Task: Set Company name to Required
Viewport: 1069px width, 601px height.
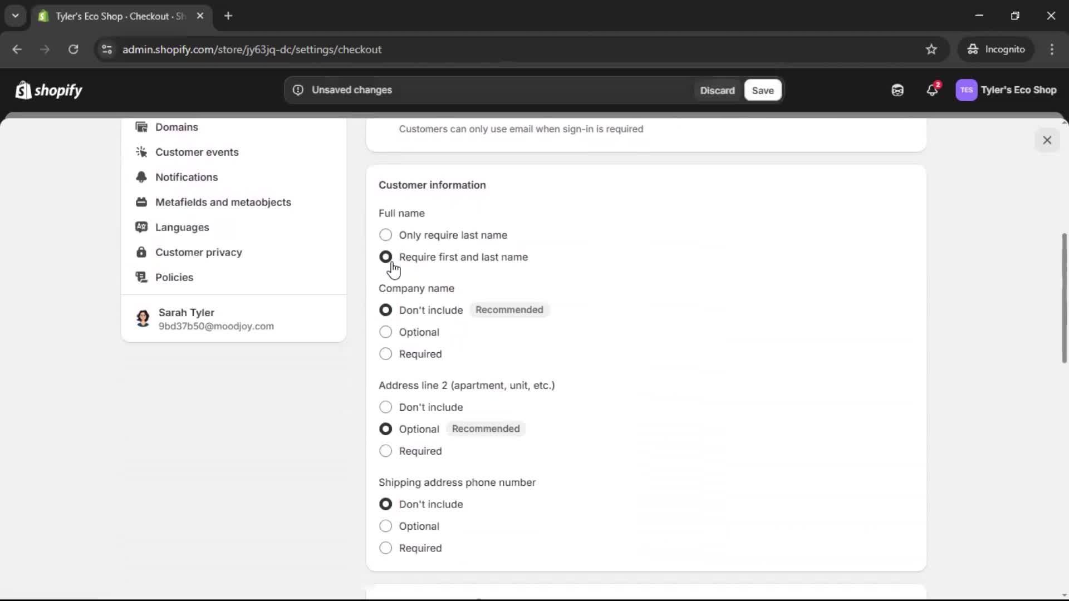Action: click(386, 354)
